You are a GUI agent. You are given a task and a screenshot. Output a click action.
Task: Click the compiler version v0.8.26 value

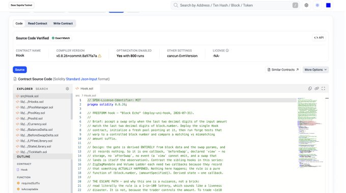click(x=76, y=56)
